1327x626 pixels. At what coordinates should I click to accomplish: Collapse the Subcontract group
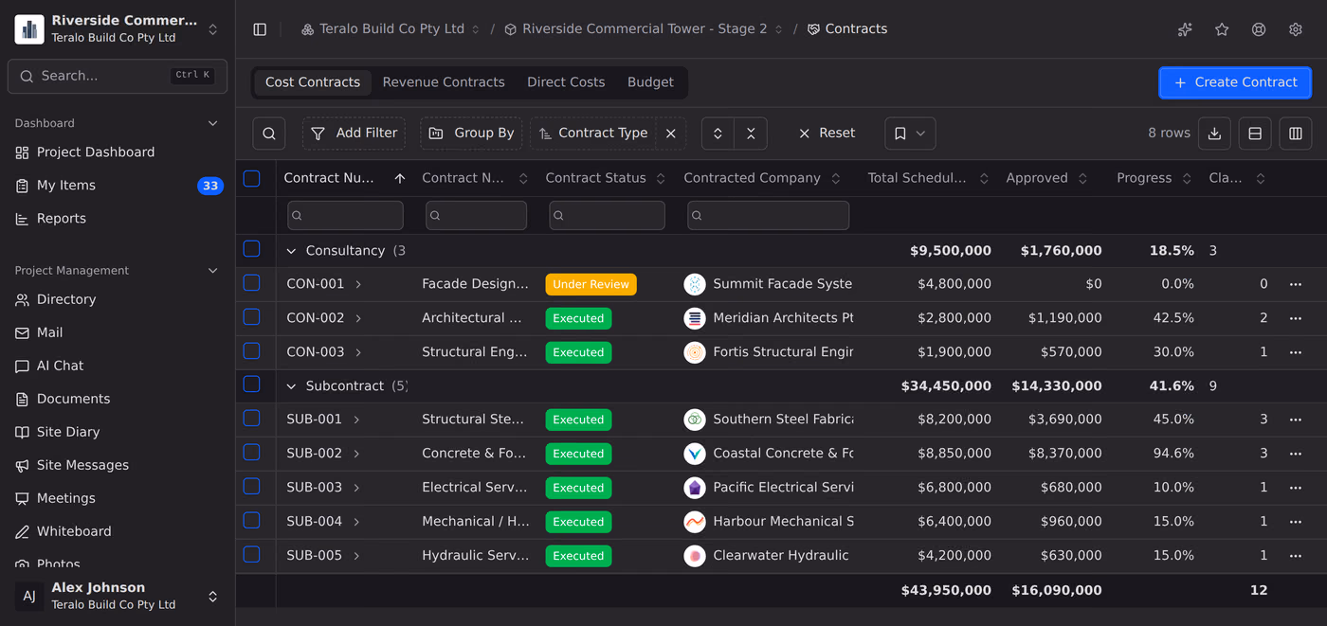click(292, 386)
